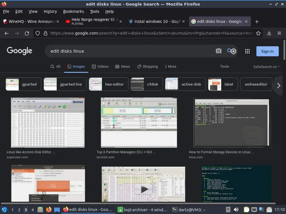Open the tracking protection shield icon

(x=38, y=33)
